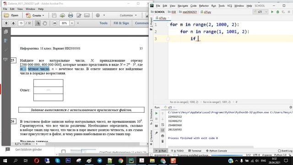Open Acrobat's Edit menu

click(12, 9)
